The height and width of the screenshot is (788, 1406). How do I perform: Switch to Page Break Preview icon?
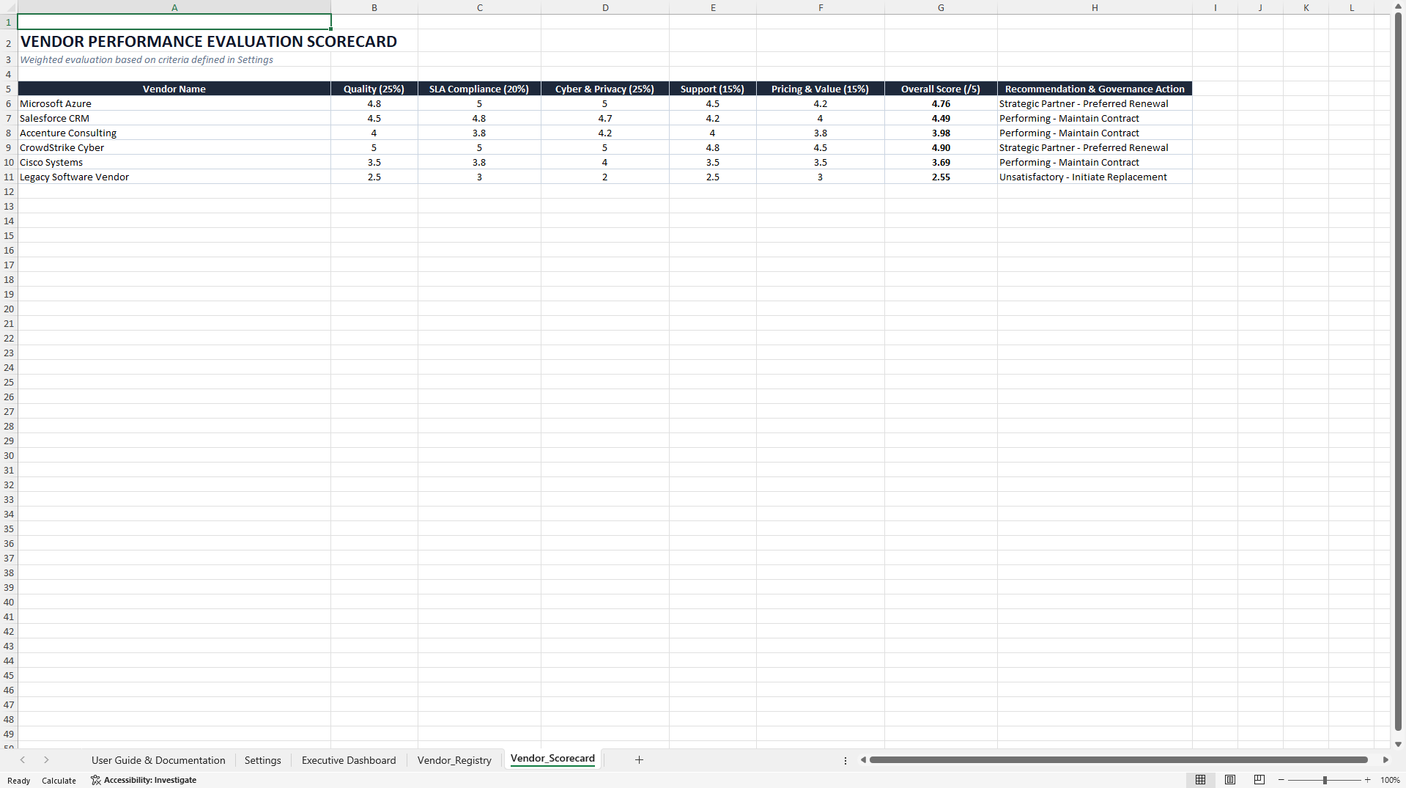pyautogui.click(x=1259, y=780)
